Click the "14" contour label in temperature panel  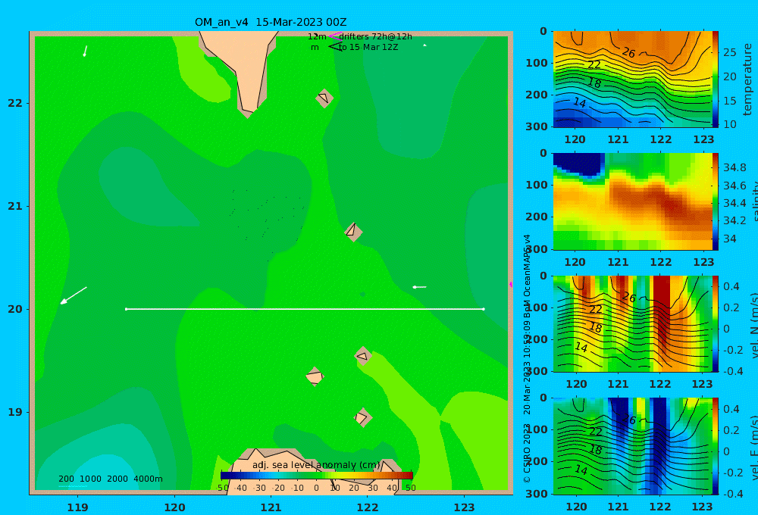[580, 102]
